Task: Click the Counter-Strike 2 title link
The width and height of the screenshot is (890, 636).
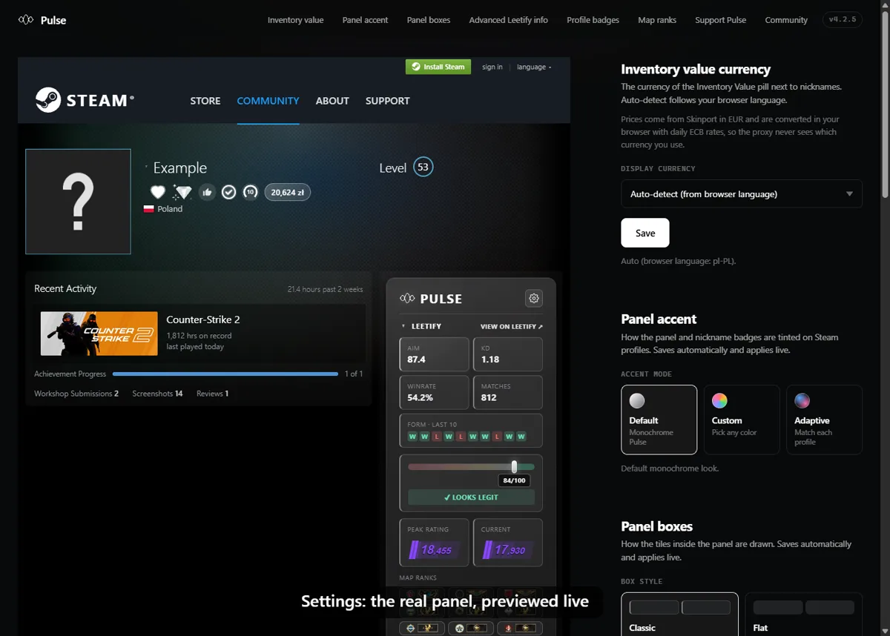Action: click(x=203, y=319)
